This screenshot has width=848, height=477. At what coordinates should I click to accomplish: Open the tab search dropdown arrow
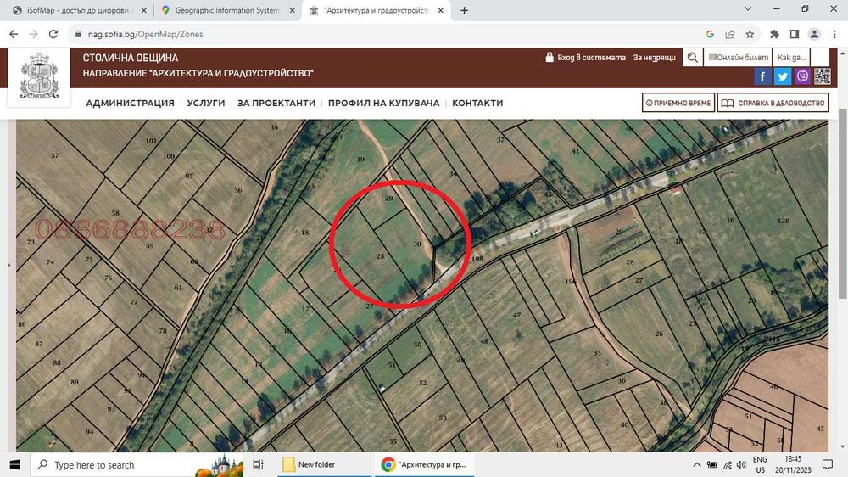748,9
